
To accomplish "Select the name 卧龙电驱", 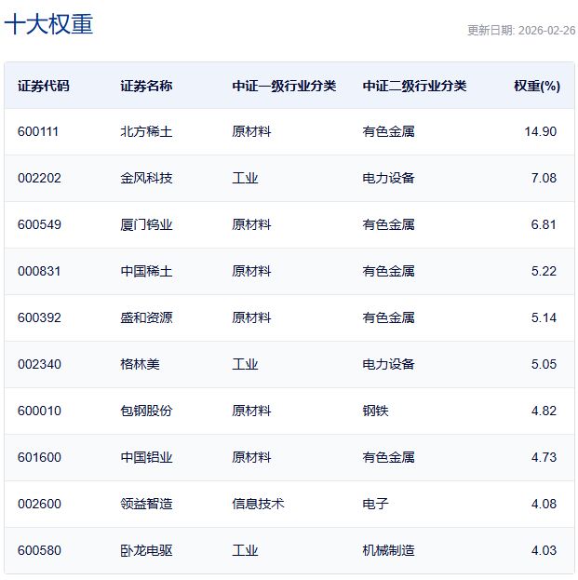I will [x=146, y=550].
